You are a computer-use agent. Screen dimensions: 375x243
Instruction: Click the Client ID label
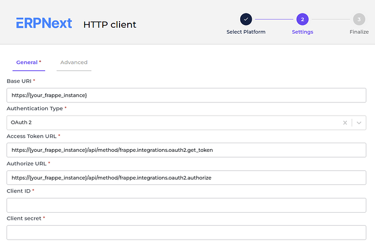pyautogui.click(x=18, y=191)
